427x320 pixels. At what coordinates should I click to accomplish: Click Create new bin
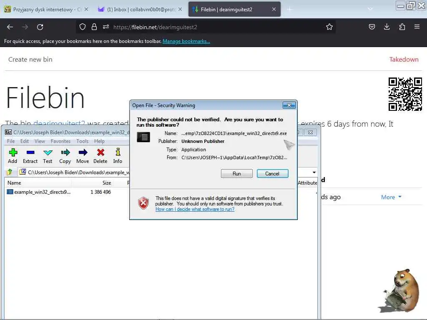(30, 59)
